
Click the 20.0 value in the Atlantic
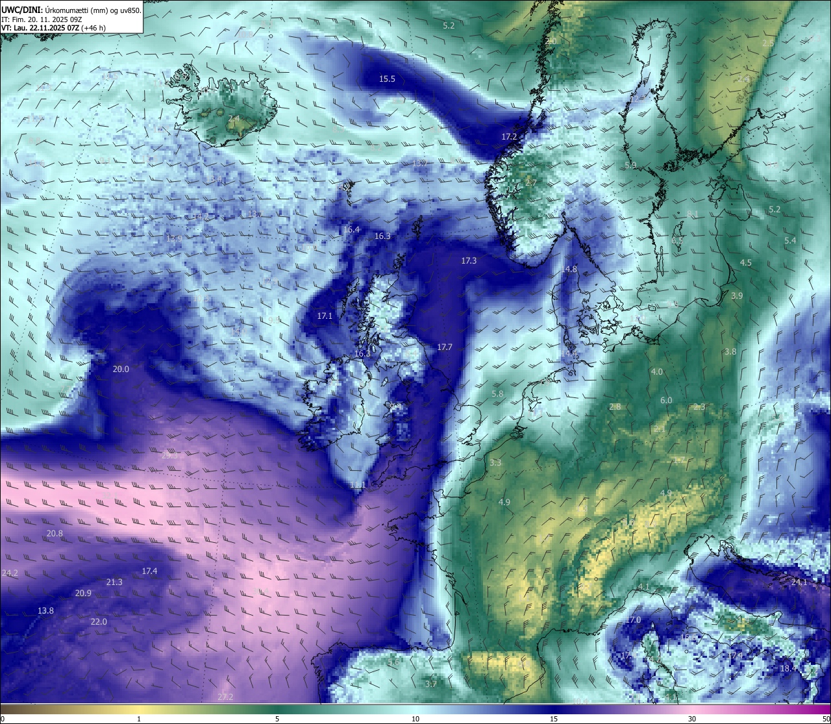point(121,369)
